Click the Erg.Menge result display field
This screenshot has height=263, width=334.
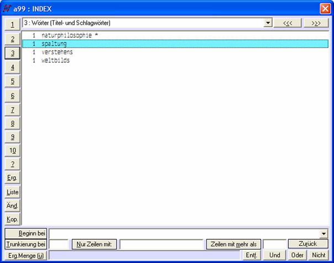tap(145, 255)
